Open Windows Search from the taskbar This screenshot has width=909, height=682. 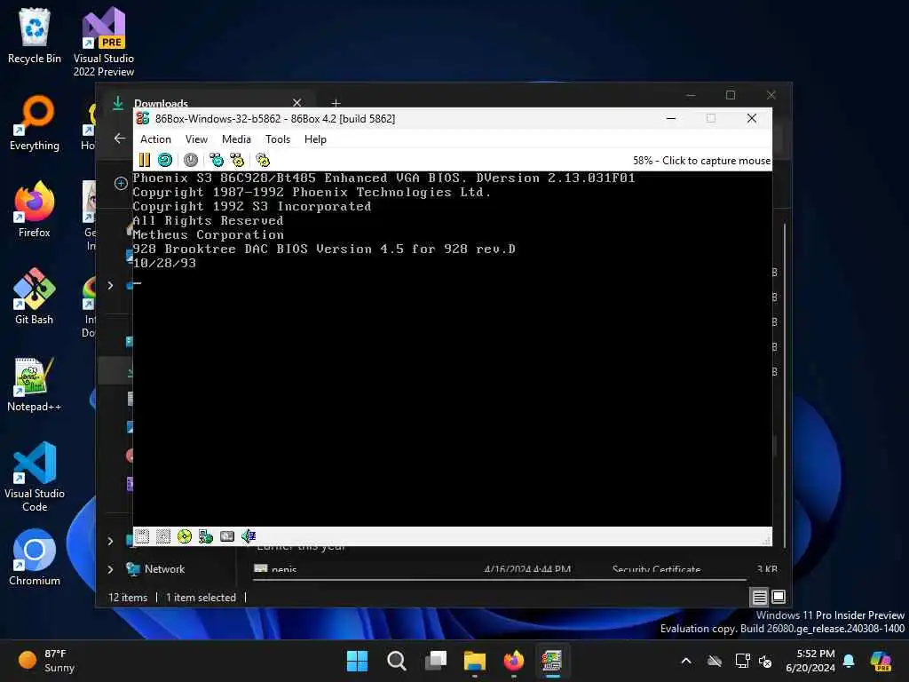pos(397,661)
